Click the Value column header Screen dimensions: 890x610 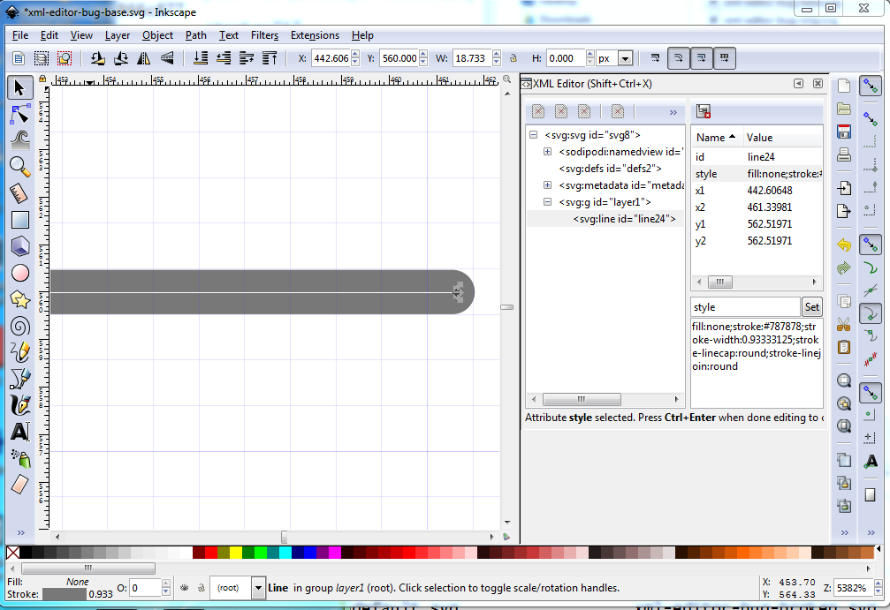[x=782, y=137]
